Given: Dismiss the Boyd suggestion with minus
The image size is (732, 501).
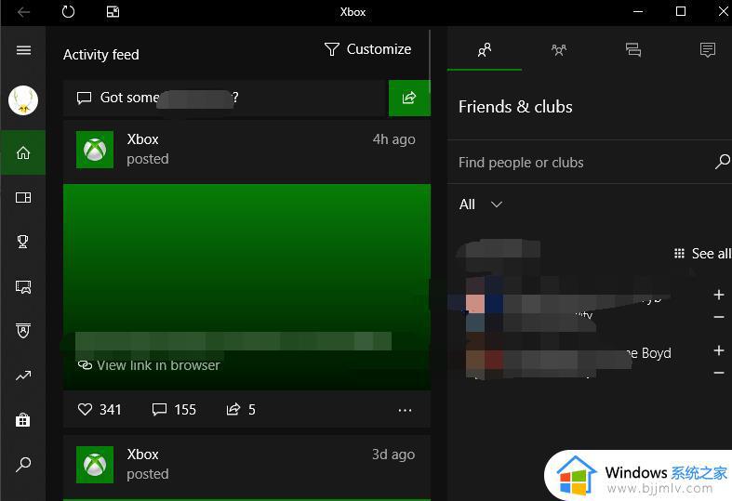Looking at the screenshot, I should coord(719,373).
